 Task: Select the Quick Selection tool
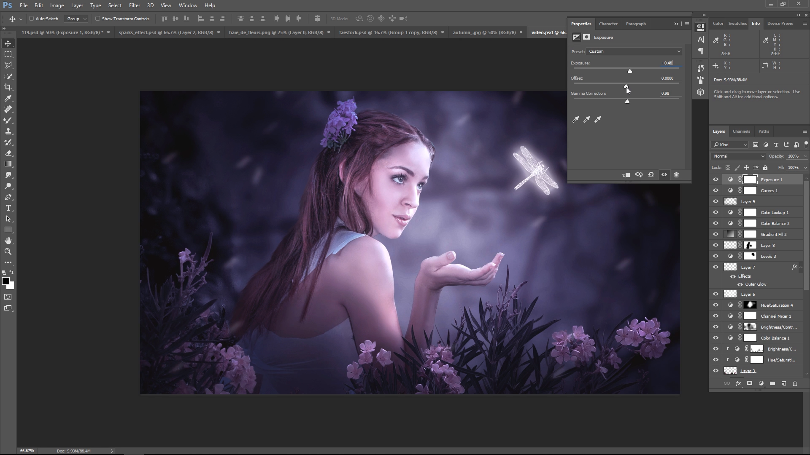pos(8,76)
